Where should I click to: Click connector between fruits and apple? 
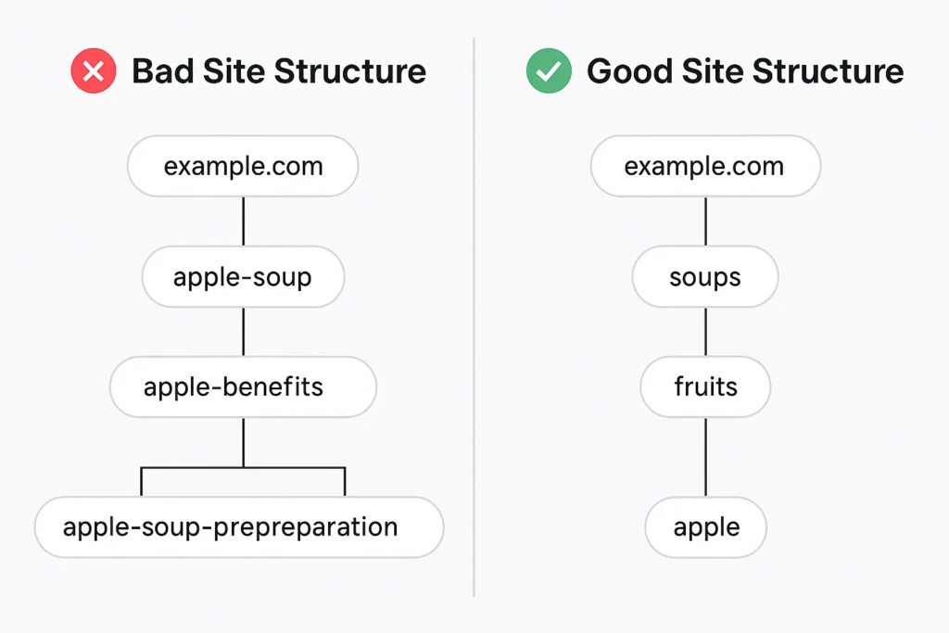[x=705, y=457]
